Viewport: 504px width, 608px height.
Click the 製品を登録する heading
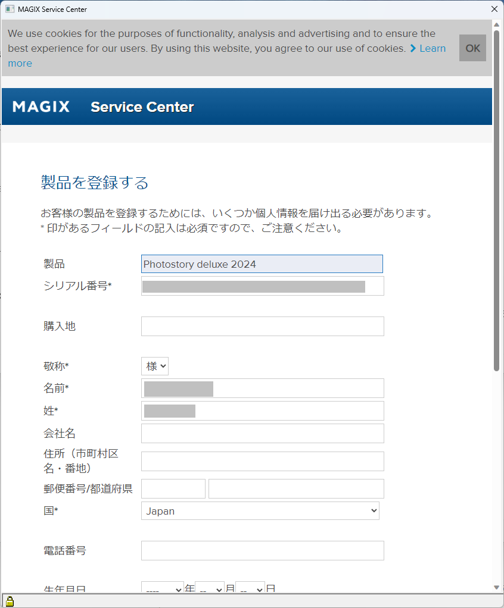coord(95,182)
